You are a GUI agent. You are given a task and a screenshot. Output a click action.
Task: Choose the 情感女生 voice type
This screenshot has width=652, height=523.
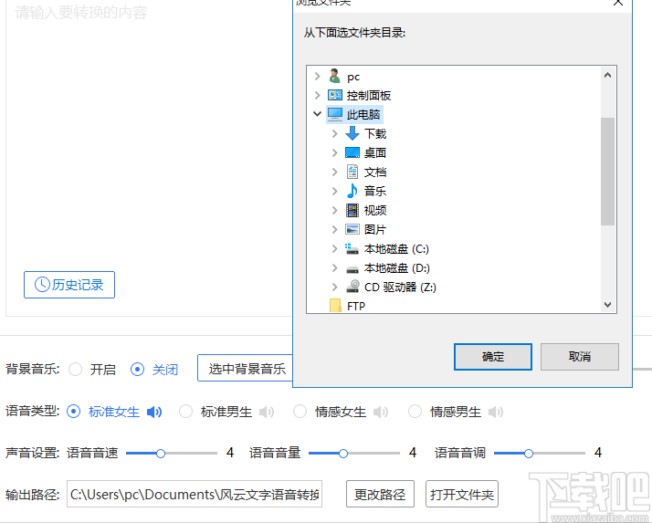[300, 412]
